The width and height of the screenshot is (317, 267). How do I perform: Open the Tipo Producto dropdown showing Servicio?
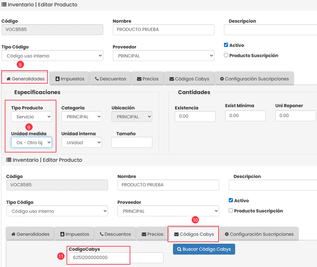point(31,117)
